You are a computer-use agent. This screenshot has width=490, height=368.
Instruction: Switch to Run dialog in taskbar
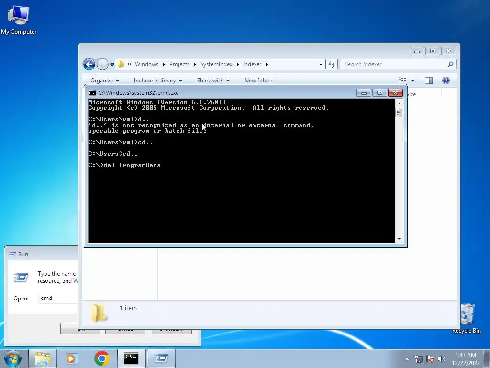click(x=161, y=358)
